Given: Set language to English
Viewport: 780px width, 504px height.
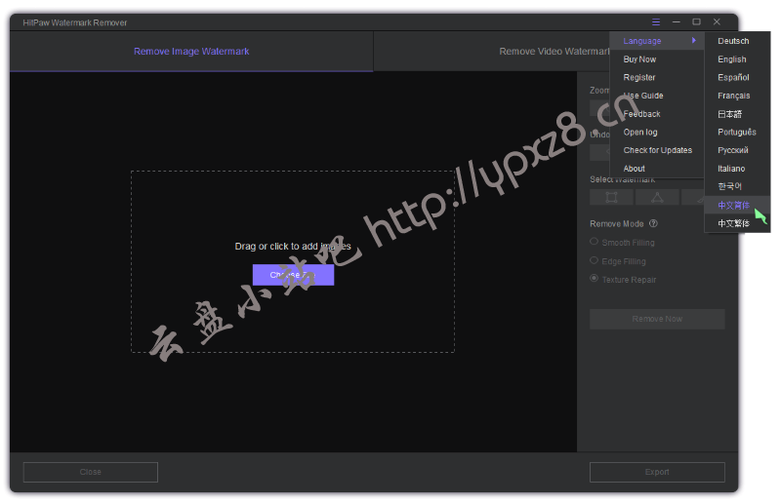Looking at the screenshot, I should click(738, 59).
